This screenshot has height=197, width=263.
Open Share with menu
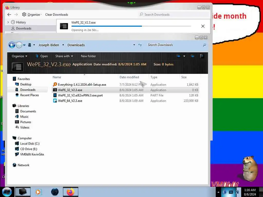(x=64, y=56)
